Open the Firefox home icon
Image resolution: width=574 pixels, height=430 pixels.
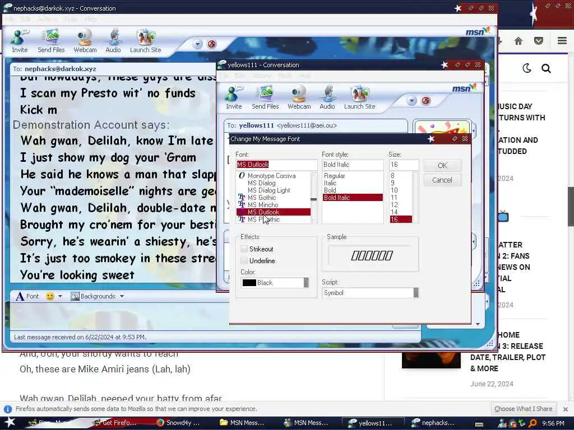pyautogui.click(x=519, y=41)
